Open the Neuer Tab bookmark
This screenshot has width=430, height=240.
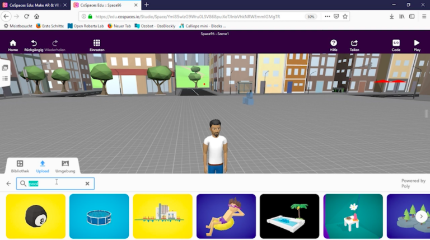[119, 26]
